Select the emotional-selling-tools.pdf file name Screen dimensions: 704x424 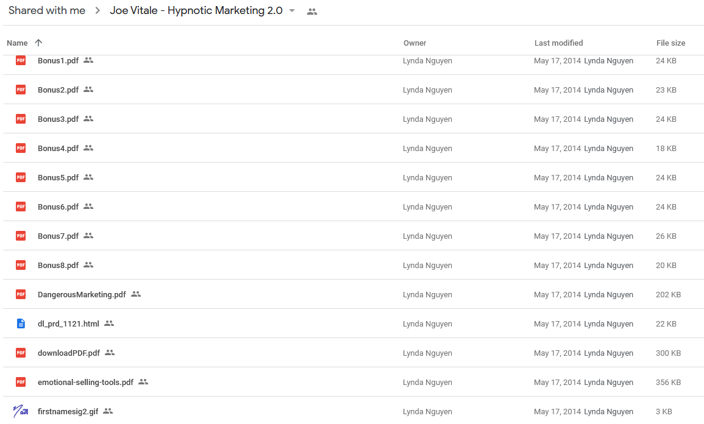pos(86,382)
